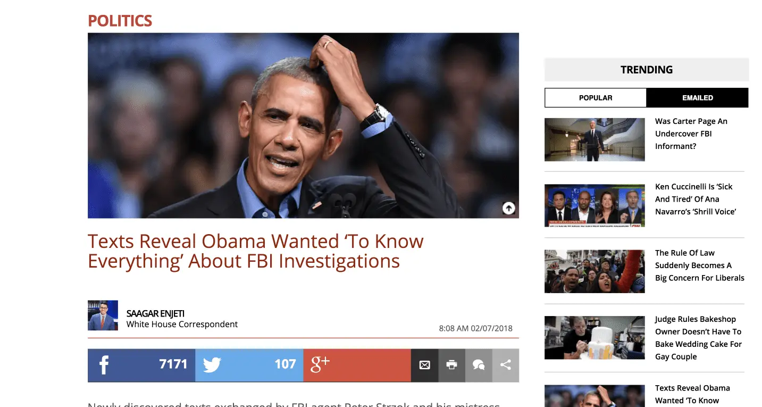
Task: Click the Texts Reveal Obama article headline
Action: point(256,251)
